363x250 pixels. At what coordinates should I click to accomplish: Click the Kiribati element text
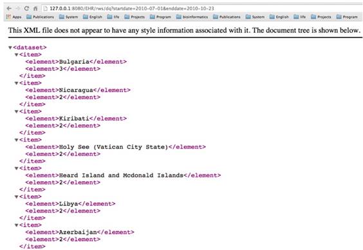(x=74, y=119)
